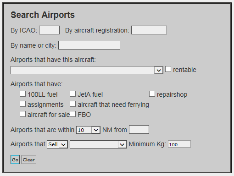234x176 pixels.
Task: Toggle the assignments checkbox
Action: (22, 104)
